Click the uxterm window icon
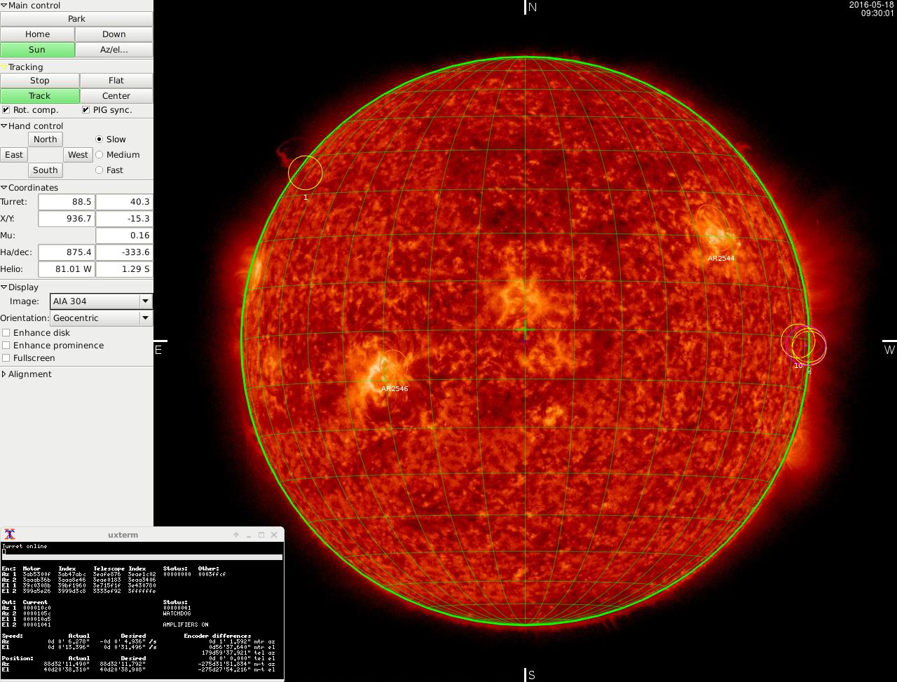Viewport: 897px width, 682px height. pyautogui.click(x=9, y=535)
